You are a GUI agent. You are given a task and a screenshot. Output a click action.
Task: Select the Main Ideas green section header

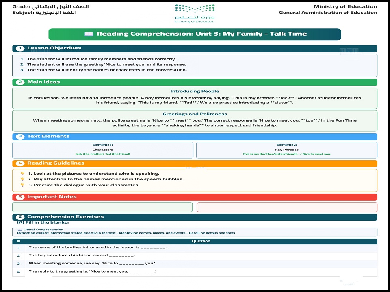[x=195, y=82]
